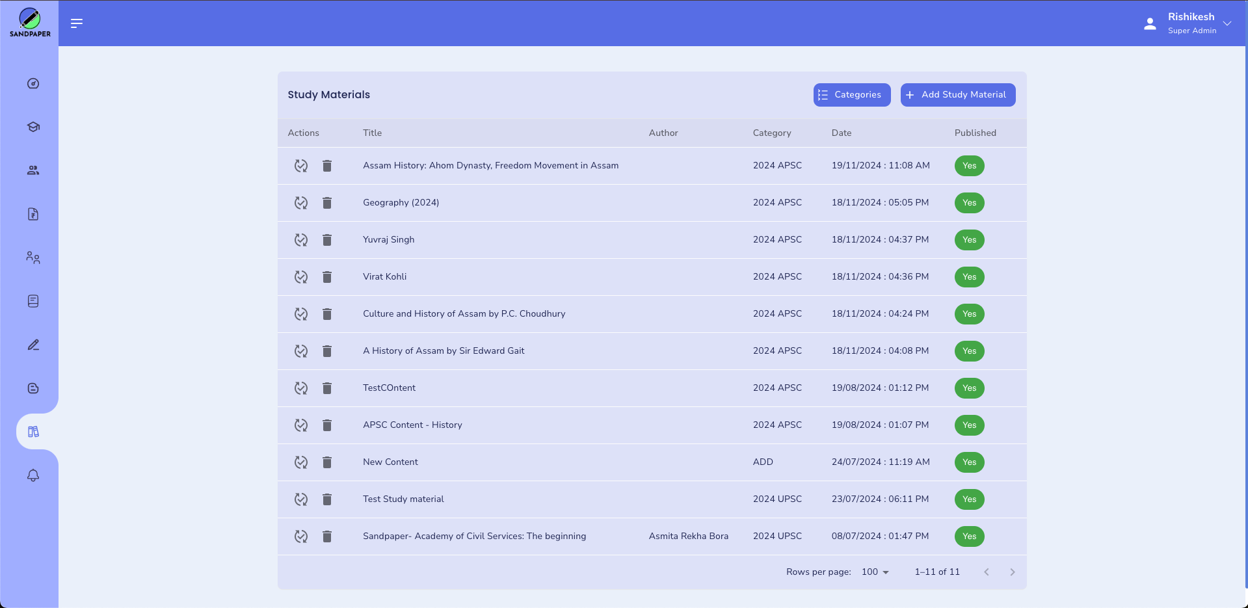Image resolution: width=1248 pixels, height=608 pixels.
Task: Open the Rows per page dropdown
Action: pyautogui.click(x=875, y=572)
